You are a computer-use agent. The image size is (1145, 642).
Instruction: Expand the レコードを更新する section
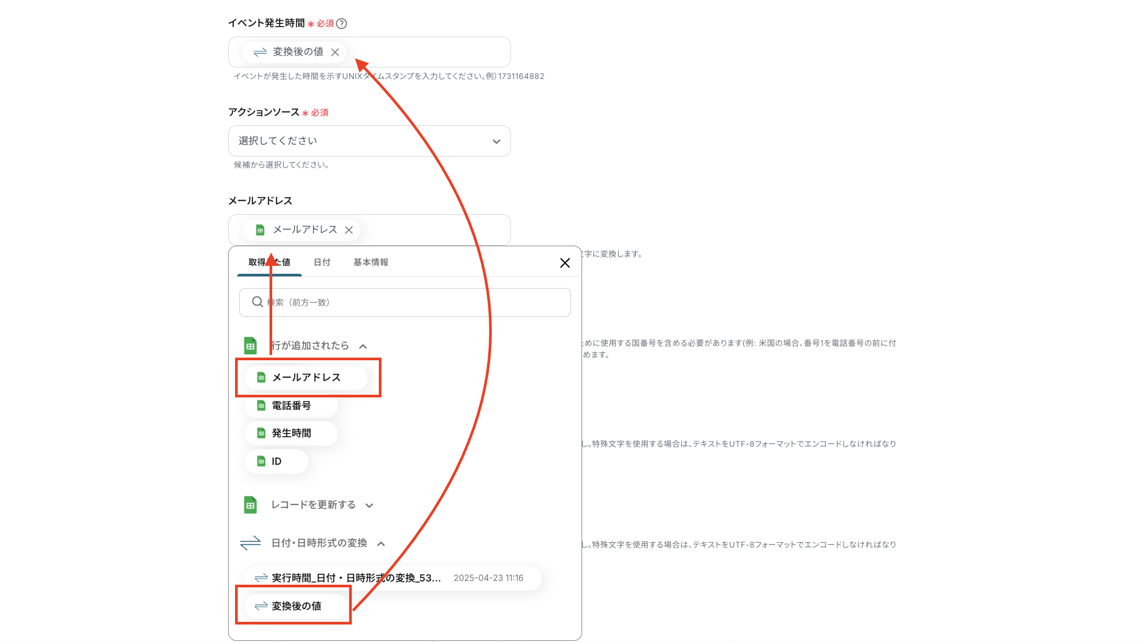(x=369, y=506)
